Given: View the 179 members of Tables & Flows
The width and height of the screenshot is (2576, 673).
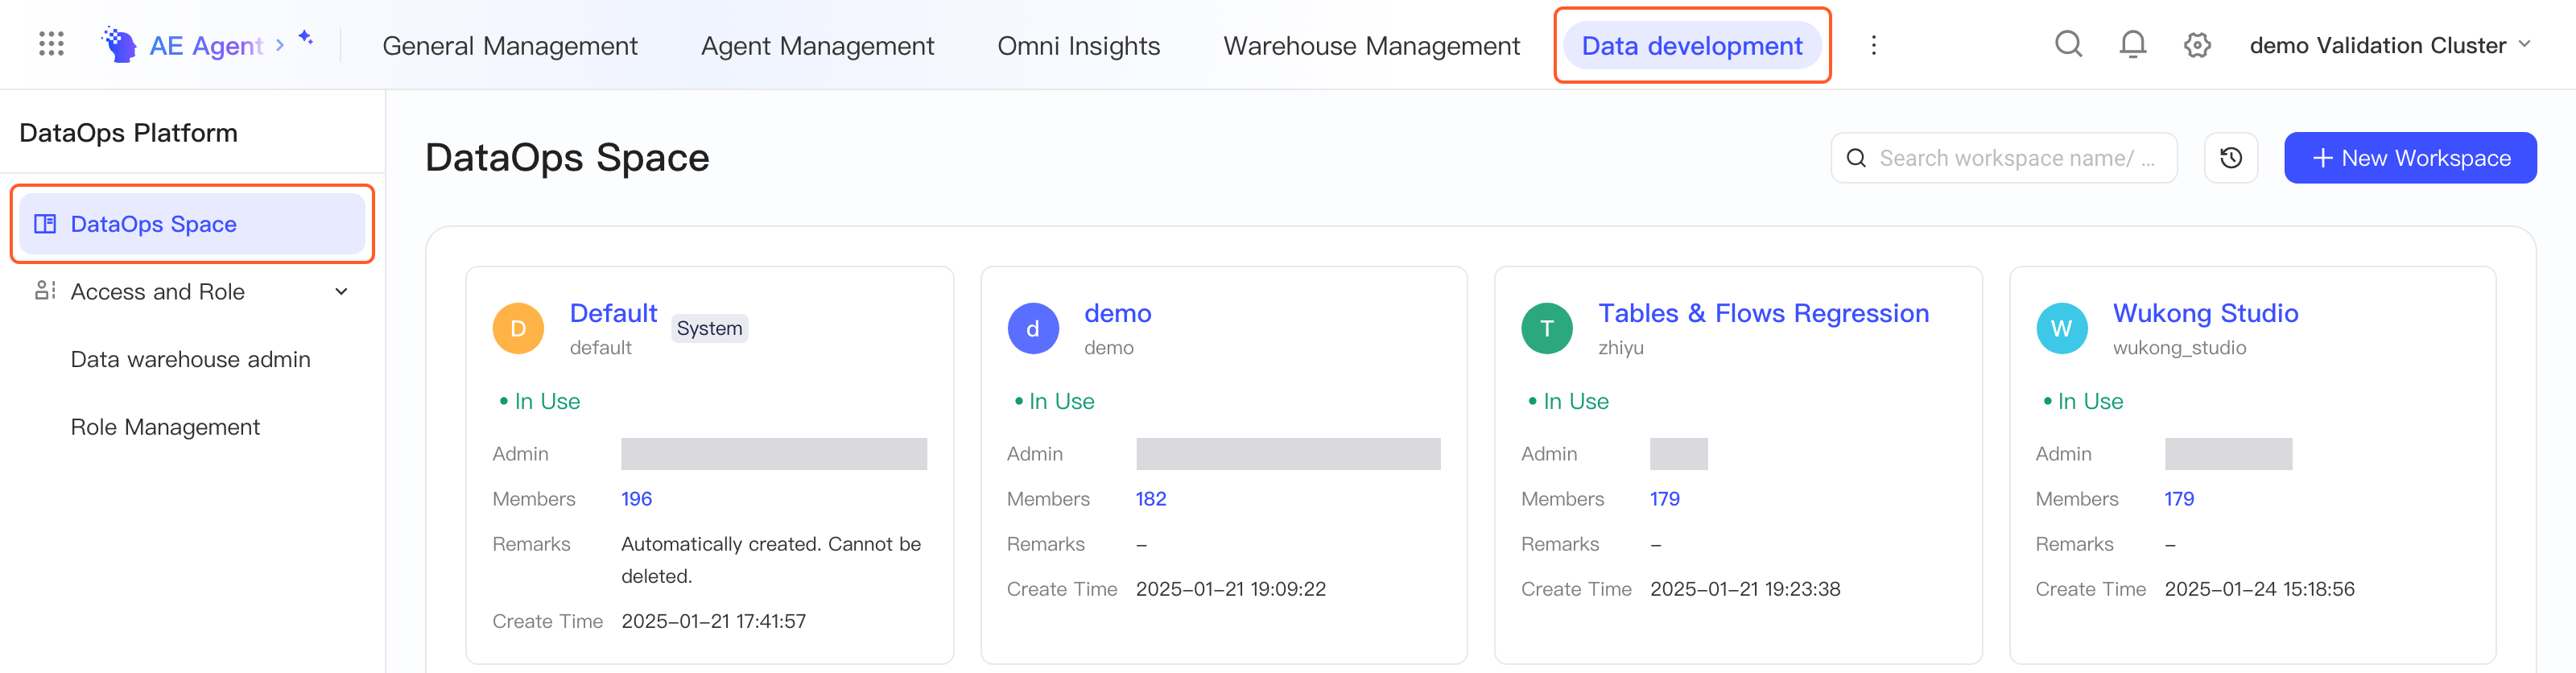Looking at the screenshot, I should [1664, 499].
